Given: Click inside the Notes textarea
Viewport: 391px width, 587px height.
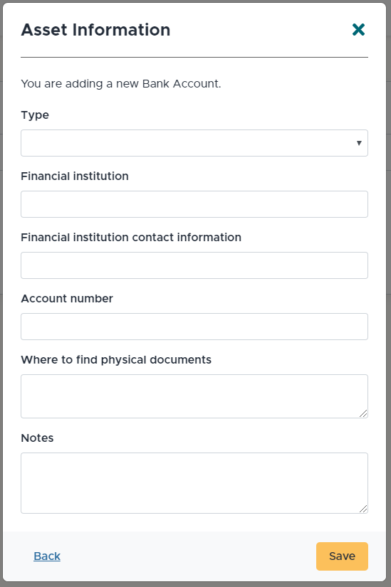Looking at the screenshot, I should click(x=194, y=483).
